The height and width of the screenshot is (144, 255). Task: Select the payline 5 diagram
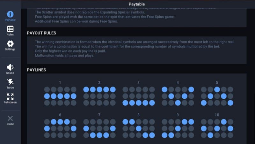217,96
